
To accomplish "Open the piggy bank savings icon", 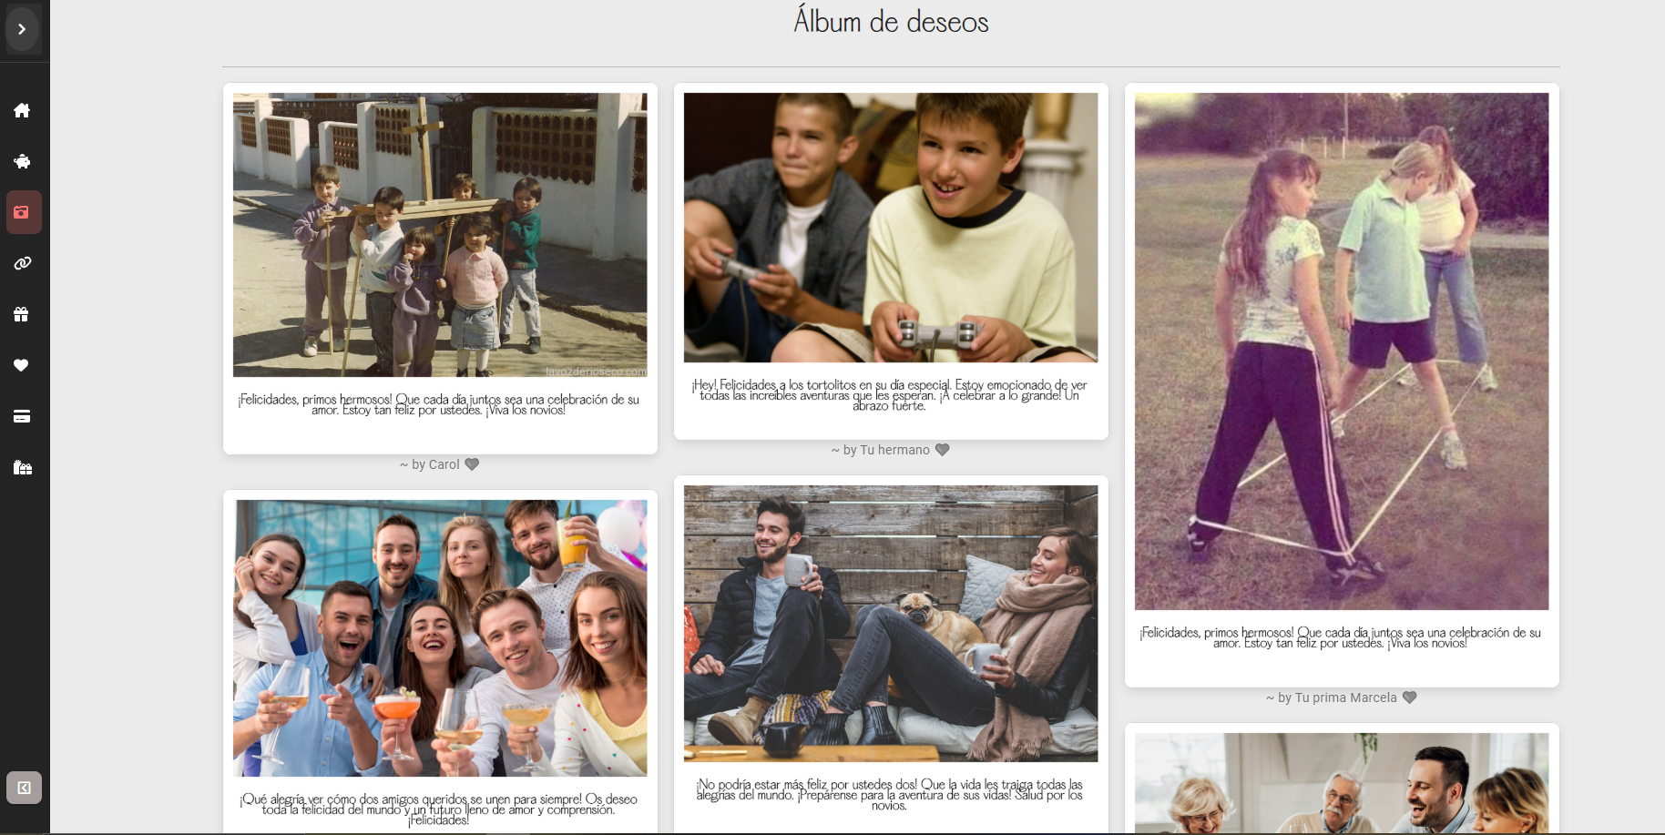I will coord(22,161).
